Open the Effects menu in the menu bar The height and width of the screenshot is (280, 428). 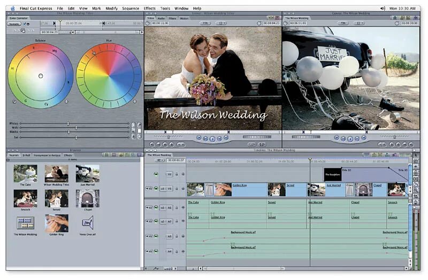(x=149, y=9)
